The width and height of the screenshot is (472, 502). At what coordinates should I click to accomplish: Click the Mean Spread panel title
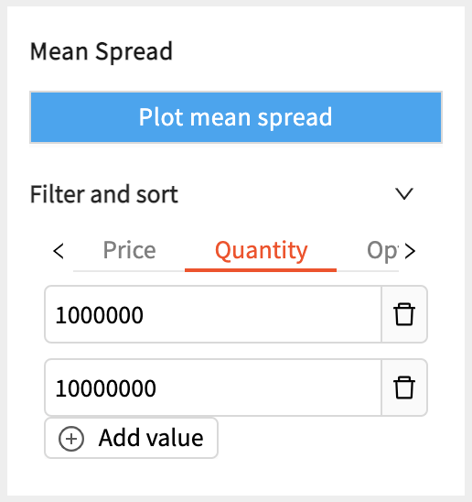pyautogui.click(x=102, y=51)
